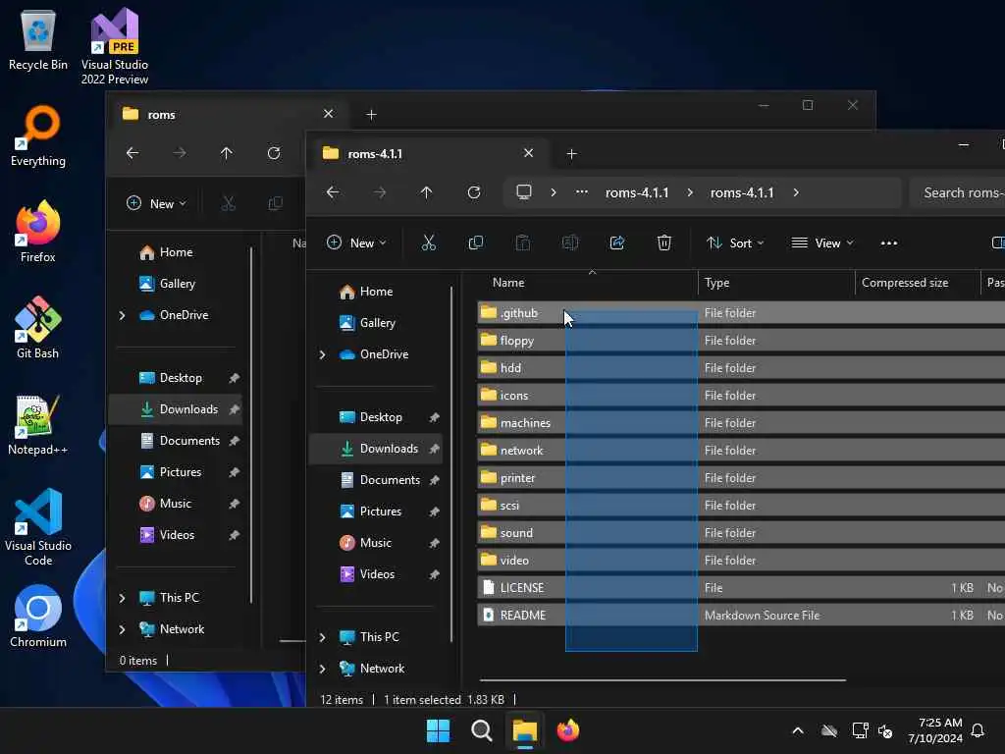Go back in the roms window

coord(132,153)
